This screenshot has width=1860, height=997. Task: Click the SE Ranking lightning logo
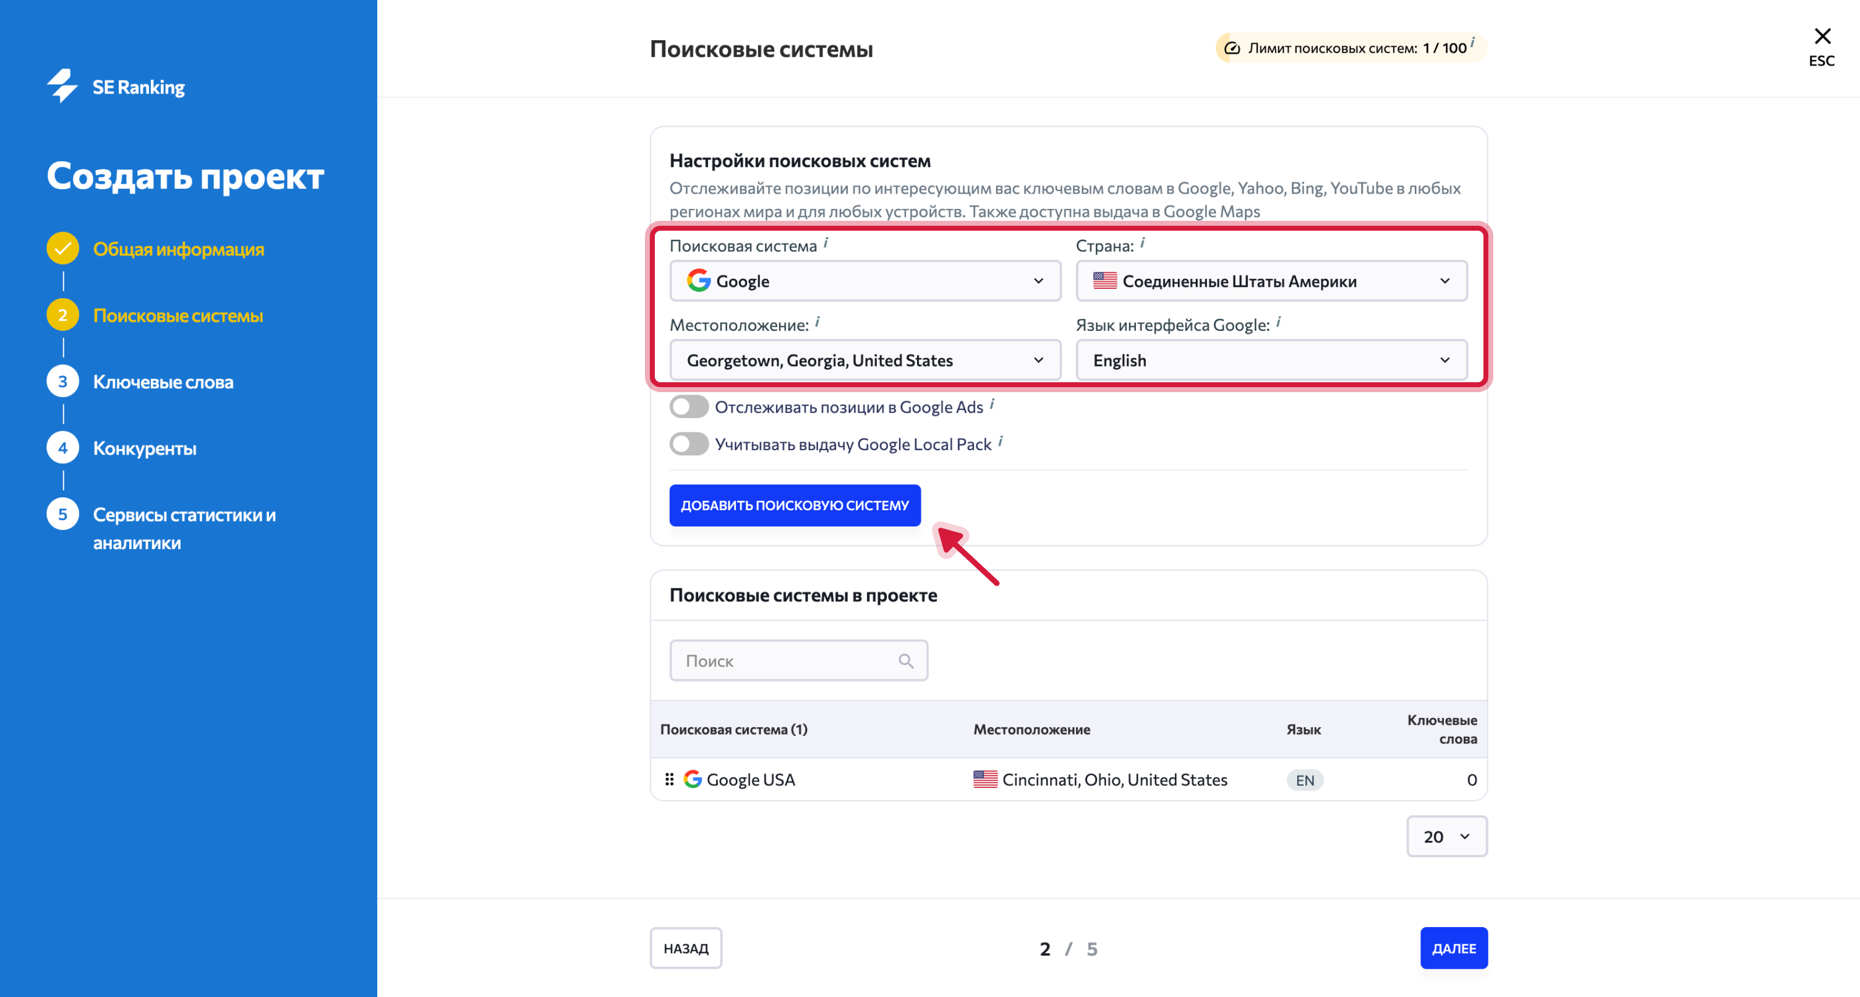click(63, 86)
